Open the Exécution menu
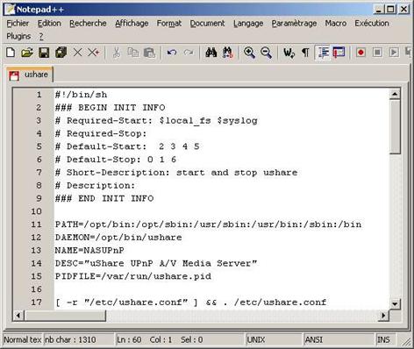 point(372,23)
